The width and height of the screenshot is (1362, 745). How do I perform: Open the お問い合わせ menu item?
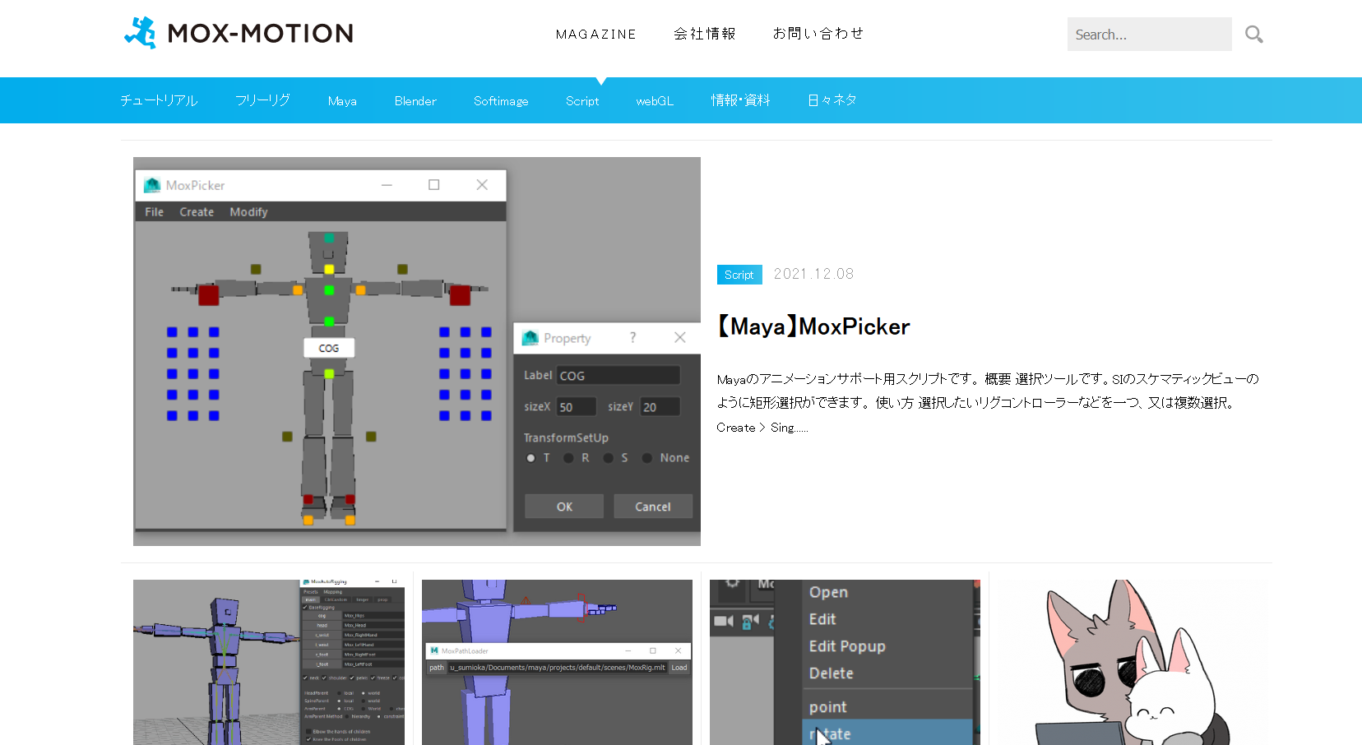pyautogui.click(x=818, y=34)
